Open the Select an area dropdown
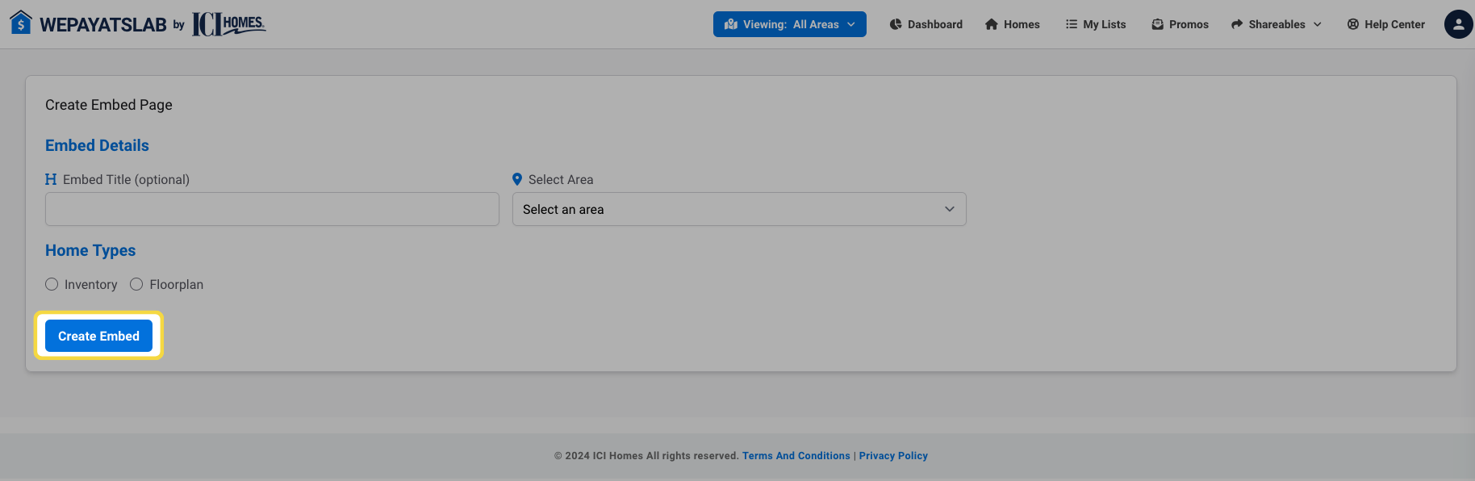 click(x=738, y=209)
